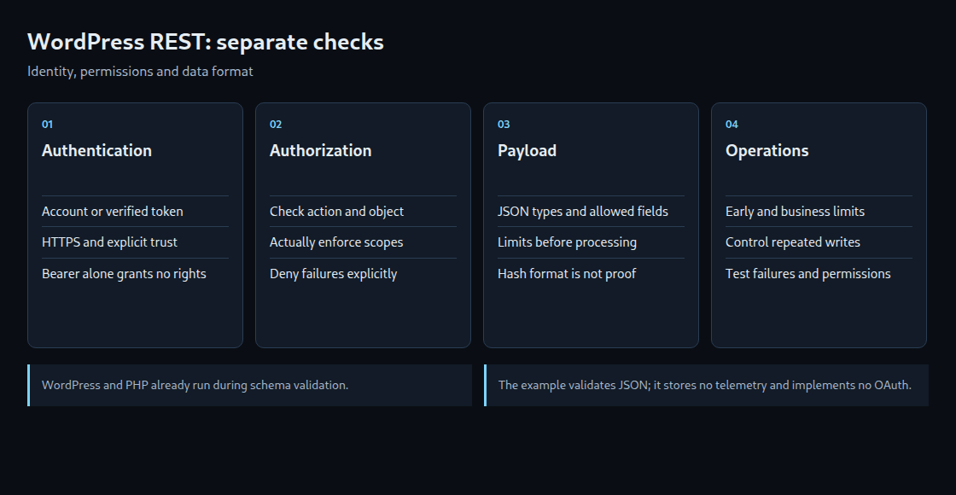Click note 'The example validates JSON' callout
This screenshot has height=495, width=956.
pos(706,385)
